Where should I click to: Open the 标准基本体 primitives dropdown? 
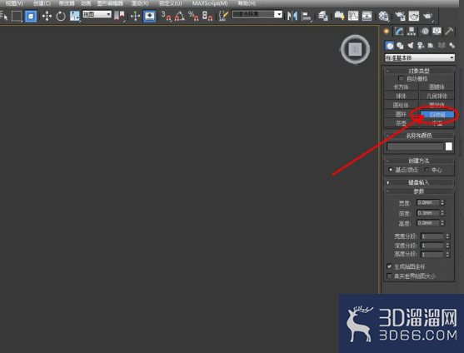(420, 57)
